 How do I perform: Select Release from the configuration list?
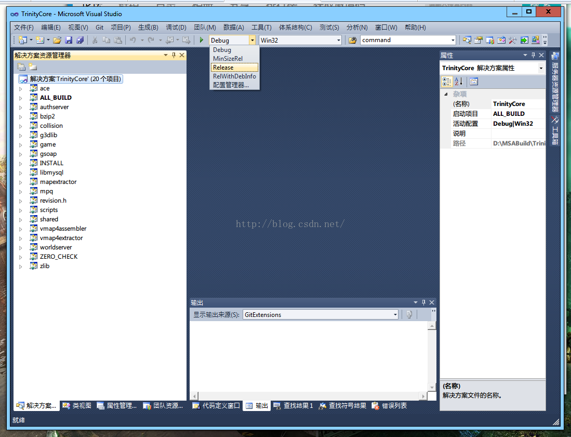[234, 68]
